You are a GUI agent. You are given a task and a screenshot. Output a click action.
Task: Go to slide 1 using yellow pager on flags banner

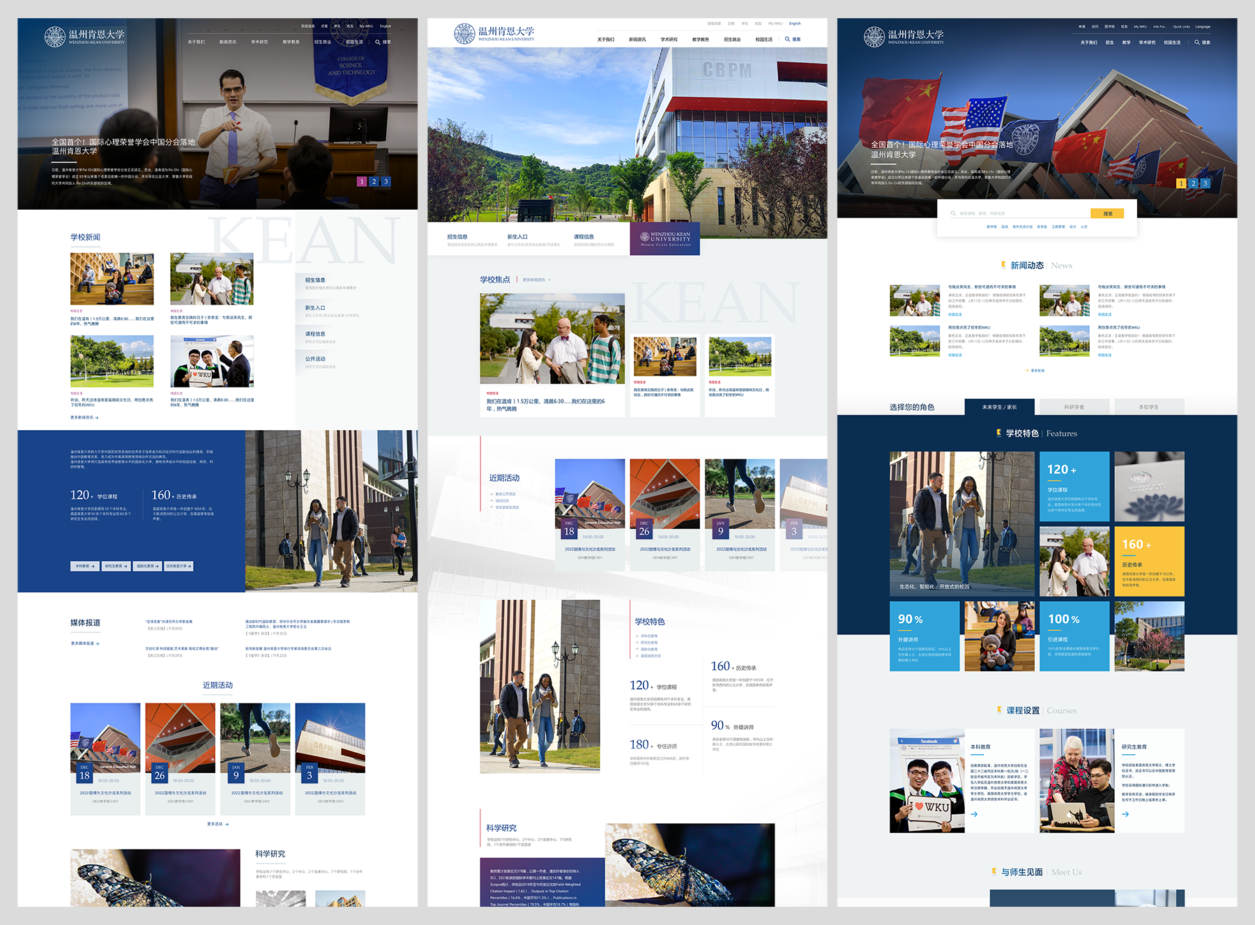[x=1180, y=183]
